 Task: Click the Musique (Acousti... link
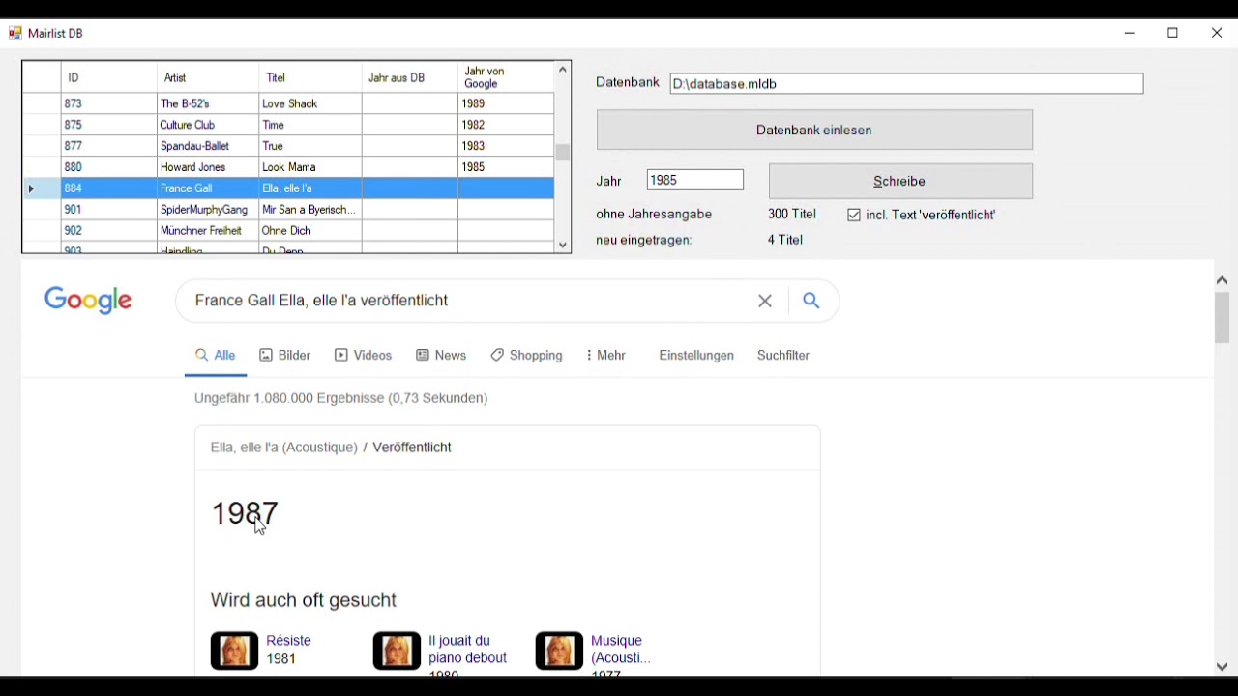[621, 650]
